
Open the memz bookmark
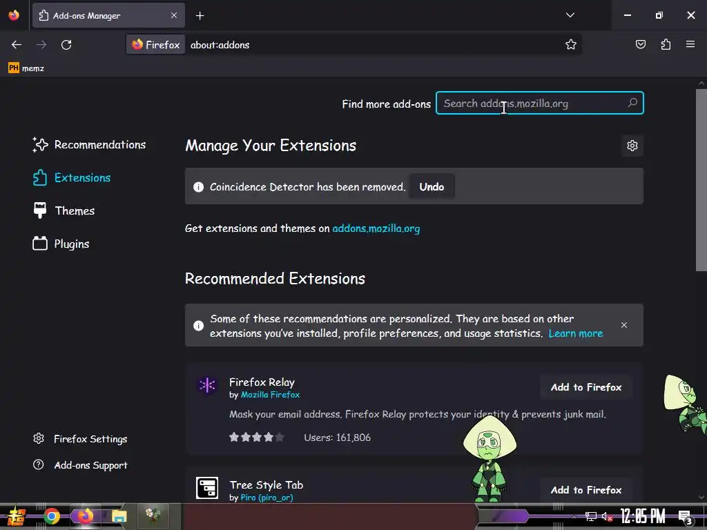click(26, 68)
